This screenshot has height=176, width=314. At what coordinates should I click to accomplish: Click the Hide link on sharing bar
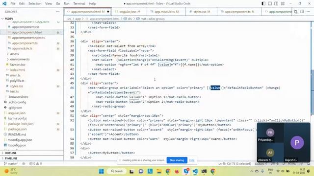point(192,160)
